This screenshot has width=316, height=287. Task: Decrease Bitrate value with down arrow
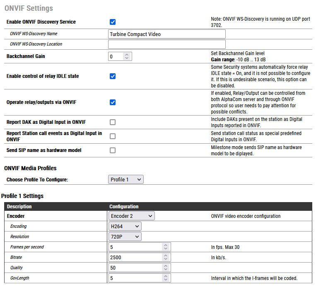click(166, 259)
